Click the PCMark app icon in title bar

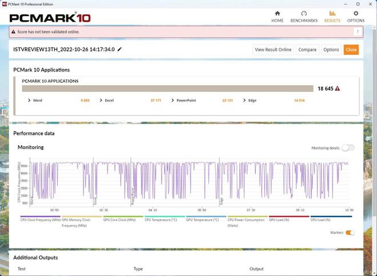(4, 4)
